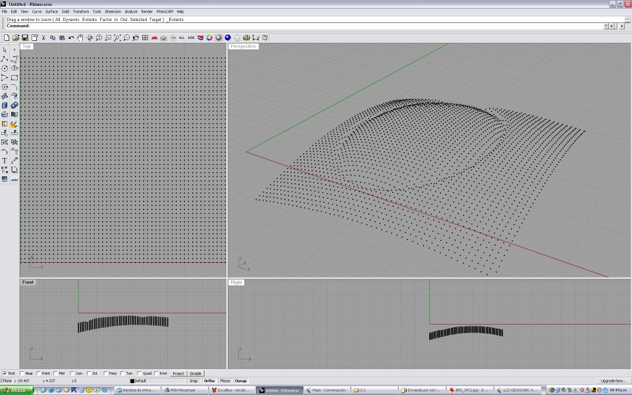Screen dimensions: 632x395
Task: Open the Transform menu
Action: (80, 12)
